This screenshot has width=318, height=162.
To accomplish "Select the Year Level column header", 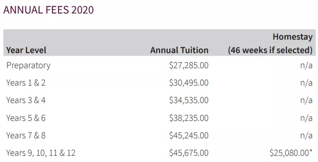I will pyautogui.click(x=26, y=50).
